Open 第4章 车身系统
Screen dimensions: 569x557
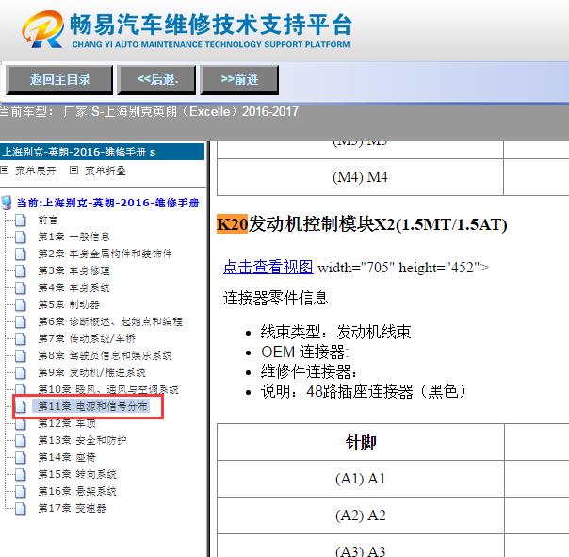coord(74,288)
